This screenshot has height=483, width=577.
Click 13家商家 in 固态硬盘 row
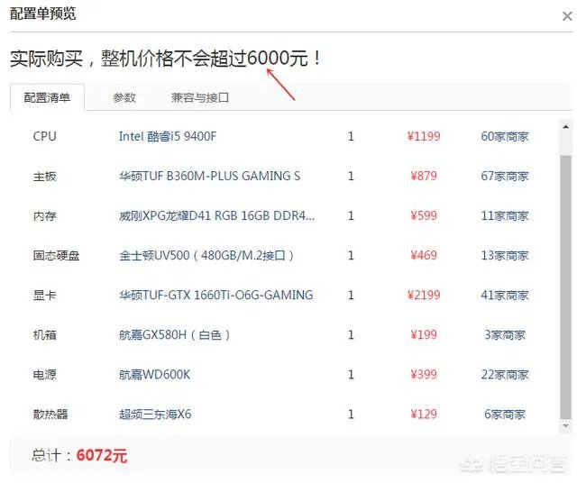(505, 256)
